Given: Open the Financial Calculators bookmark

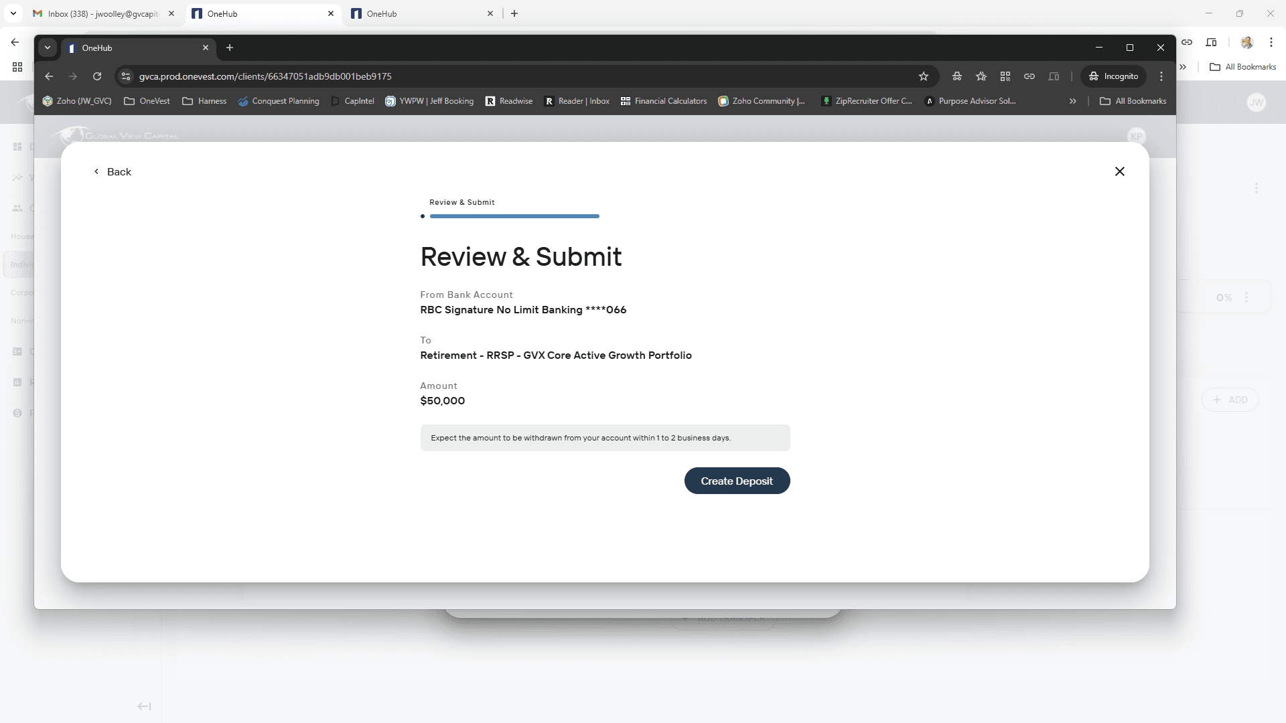Looking at the screenshot, I should tap(664, 101).
